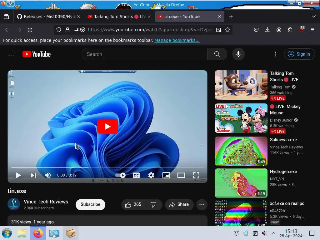Open the Salinewin.exe video thumbnail

[x=241, y=151]
